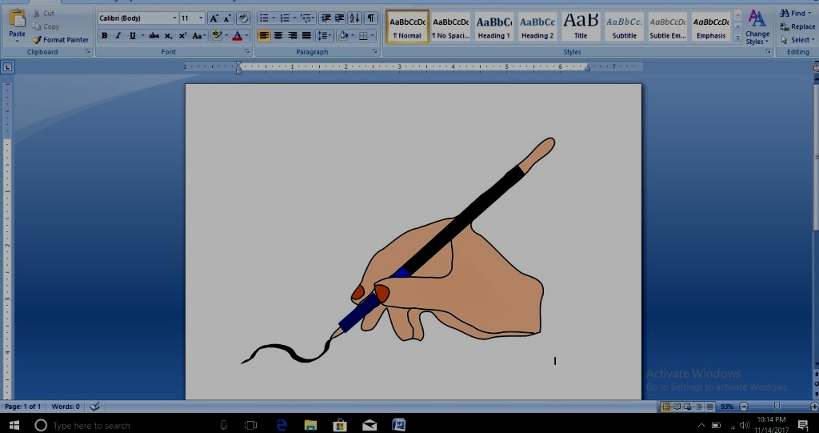Click the zoom slider handle
The image size is (819, 433).
[x=777, y=407]
